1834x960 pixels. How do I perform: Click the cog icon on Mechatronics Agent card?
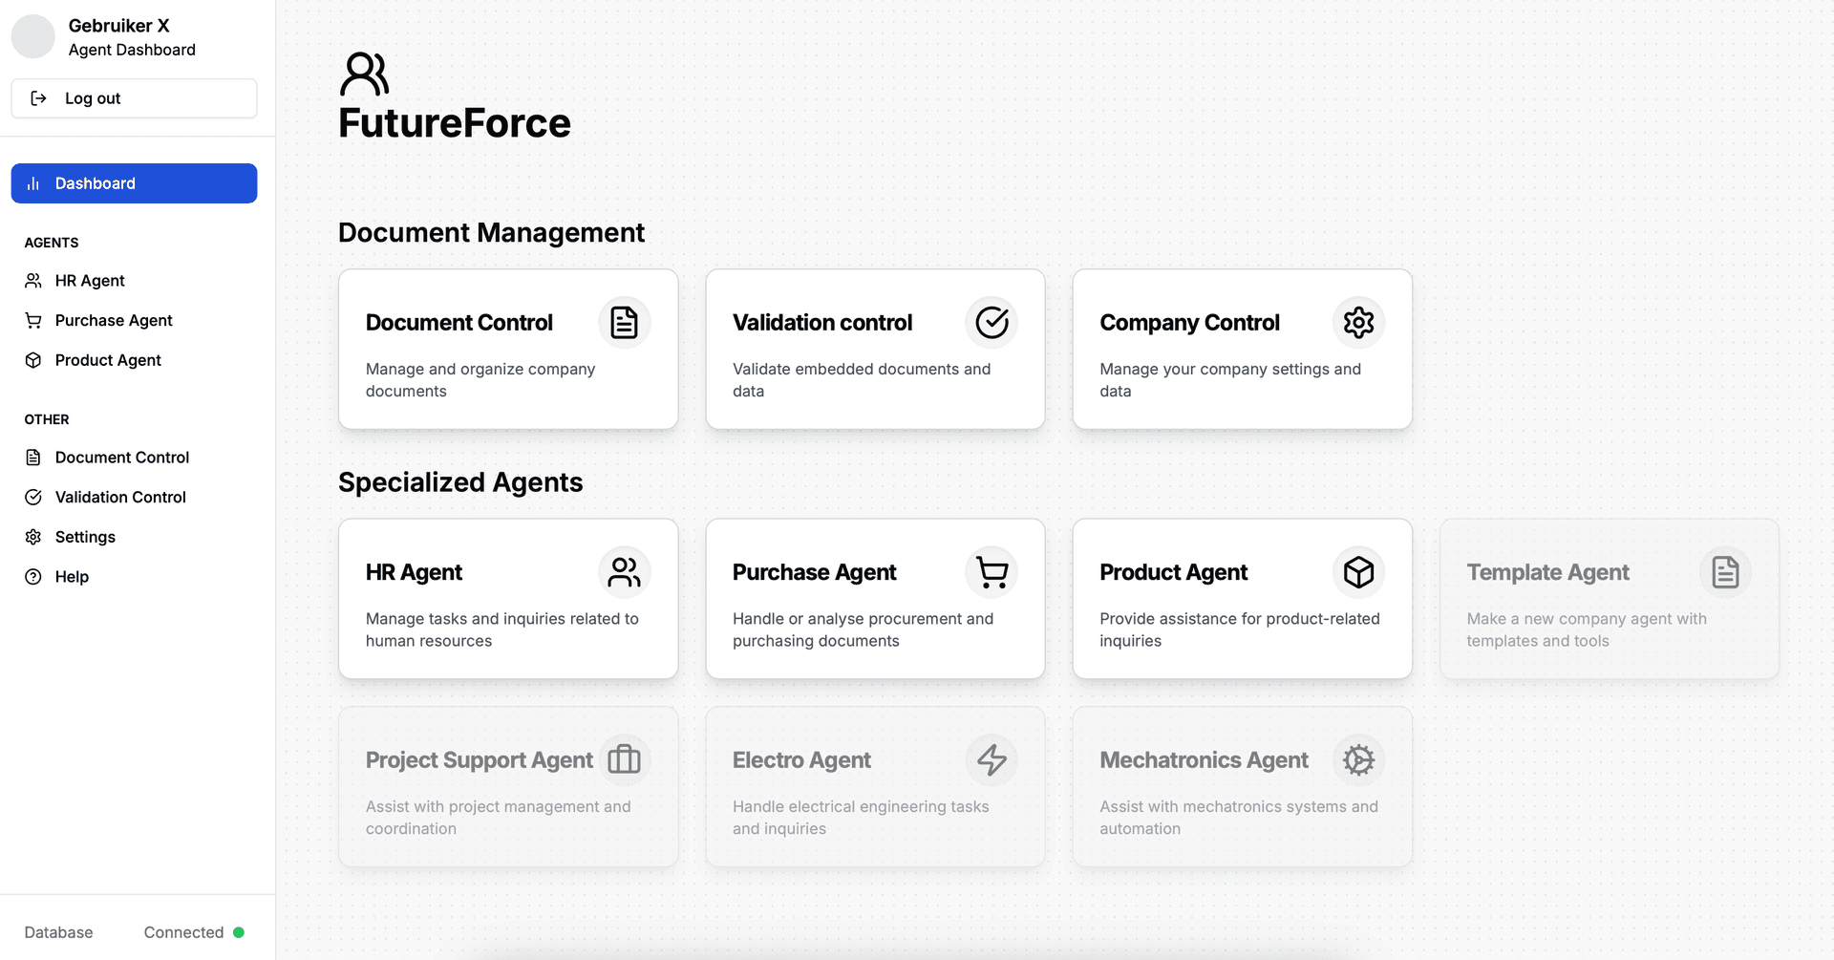(x=1357, y=760)
